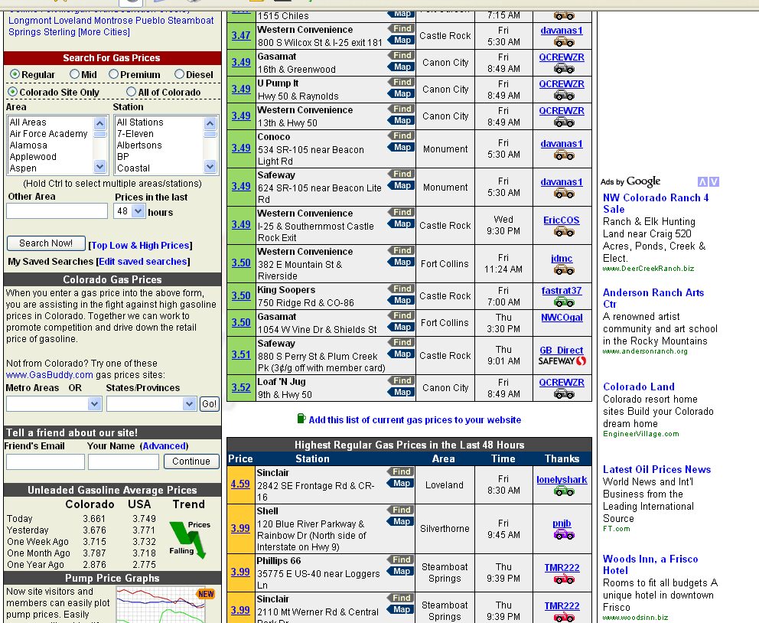Click car icon under jdmc username

click(x=562, y=270)
